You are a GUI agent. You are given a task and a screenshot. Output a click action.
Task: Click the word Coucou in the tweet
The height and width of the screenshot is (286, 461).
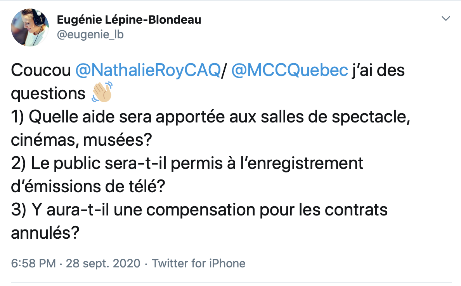[41, 71]
